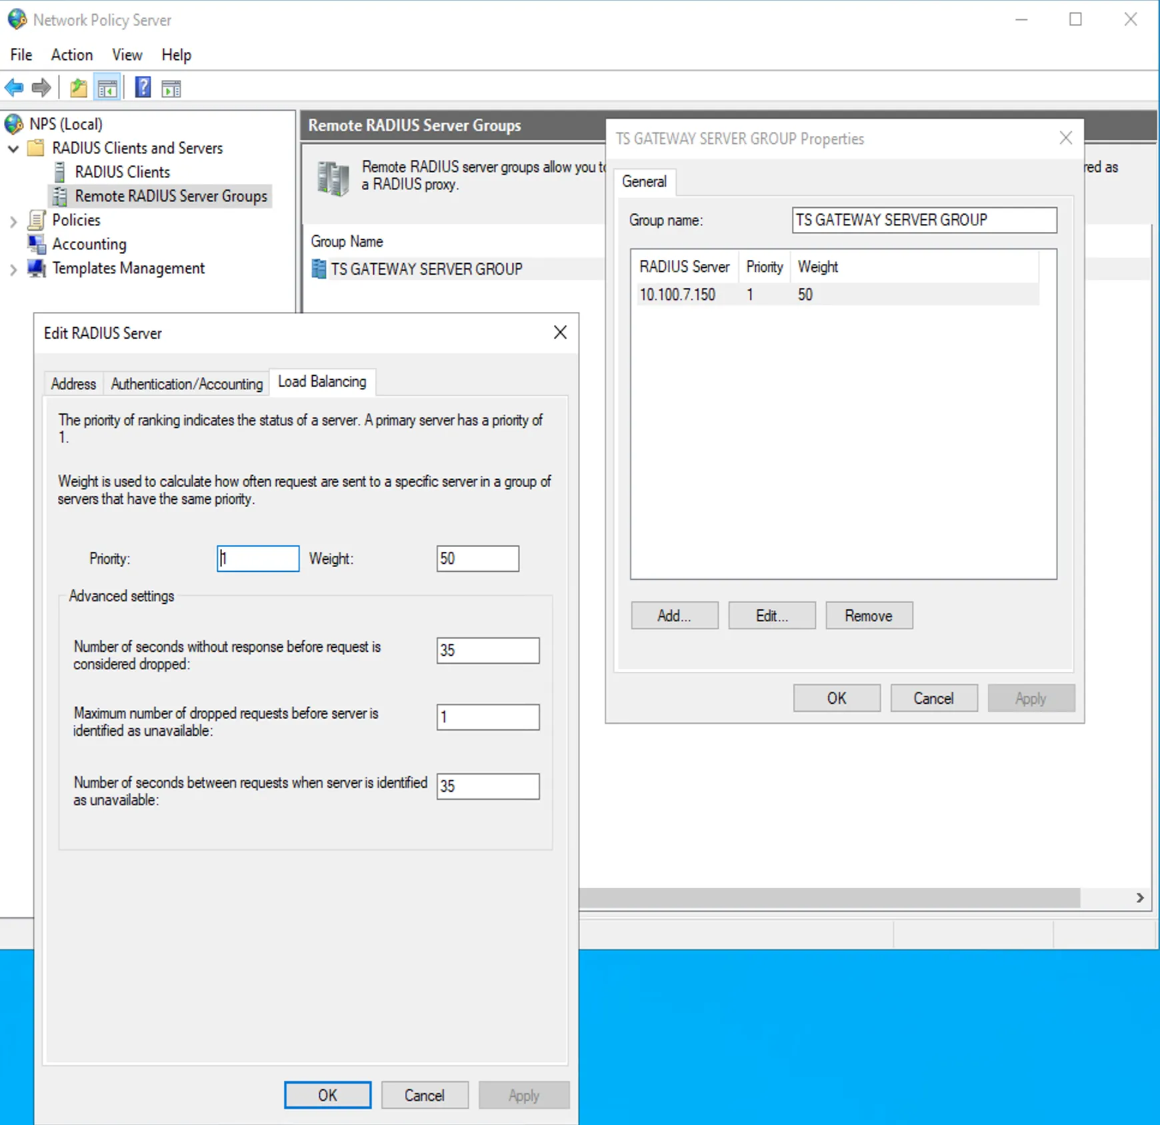Screen dimensions: 1160x1125
Task: Click the Export List folder toolbar icon
Action: 78,87
